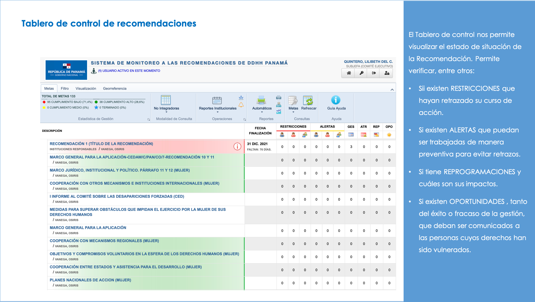Click the DESCRIPCIÓN column header
Image resolution: width=535 pixels, height=302 pixels.
point(52,131)
